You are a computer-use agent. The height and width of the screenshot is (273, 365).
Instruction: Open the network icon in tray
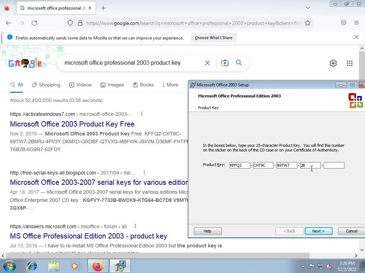pyautogui.click(x=320, y=266)
